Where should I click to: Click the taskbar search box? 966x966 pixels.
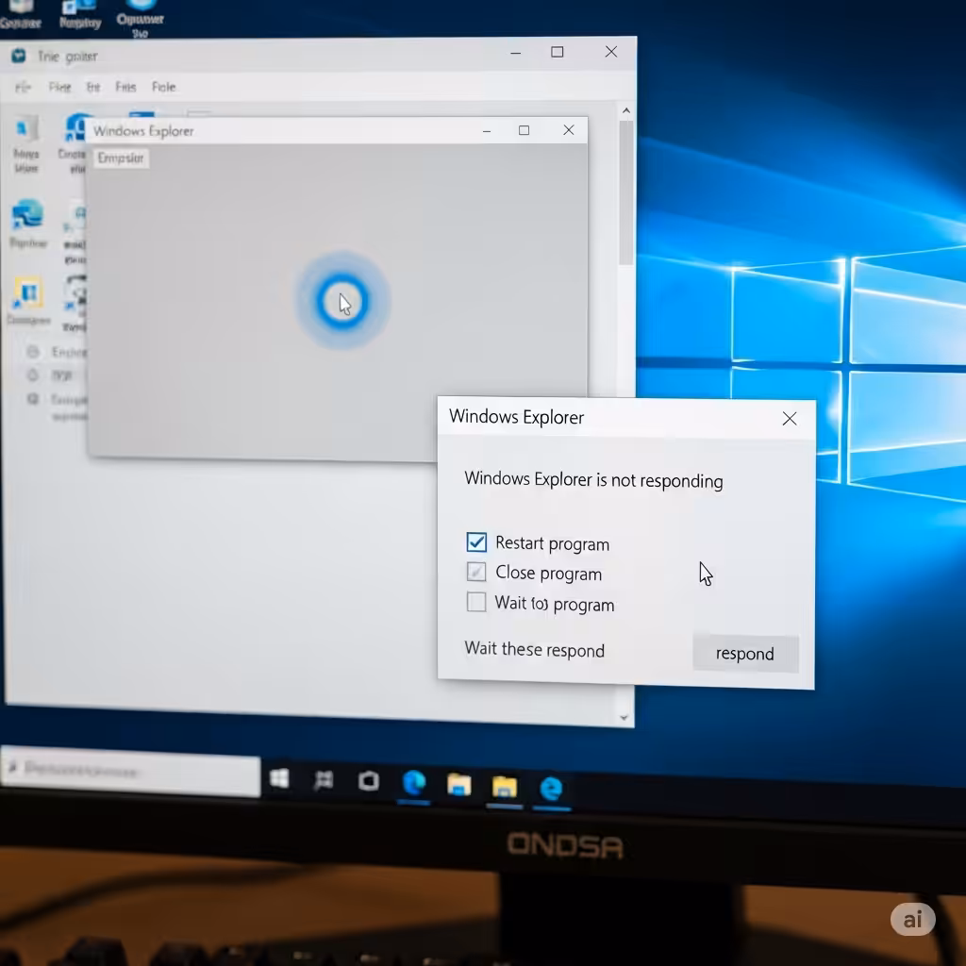pyautogui.click(x=130, y=772)
